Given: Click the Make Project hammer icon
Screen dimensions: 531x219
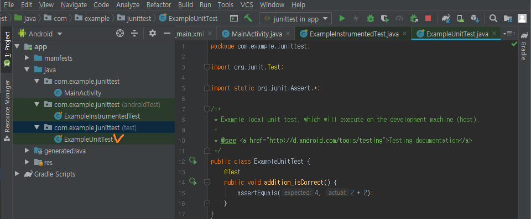Looking at the screenshot, I should tap(248, 18).
